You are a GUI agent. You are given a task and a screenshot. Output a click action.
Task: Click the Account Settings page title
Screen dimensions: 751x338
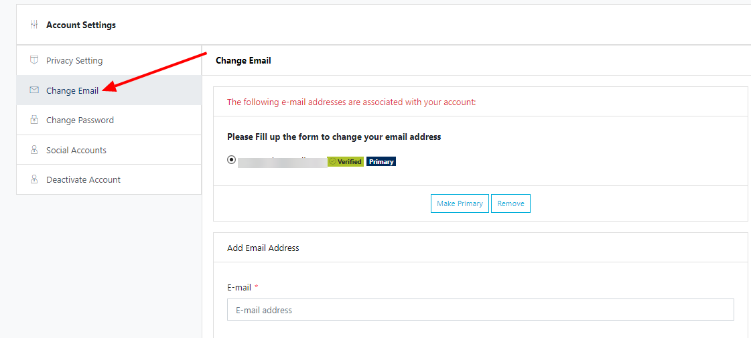pos(81,25)
